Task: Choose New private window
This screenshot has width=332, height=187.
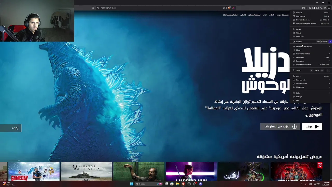Action: pyautogui.click(x=311, y=20)
